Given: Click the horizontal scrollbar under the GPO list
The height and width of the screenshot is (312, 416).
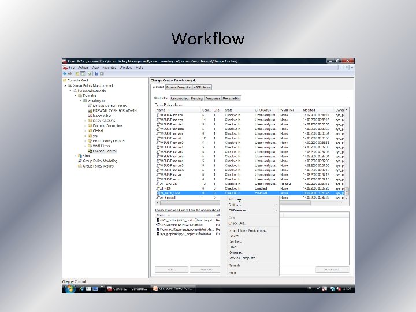Looking at the screenshot, I should 250,203.
